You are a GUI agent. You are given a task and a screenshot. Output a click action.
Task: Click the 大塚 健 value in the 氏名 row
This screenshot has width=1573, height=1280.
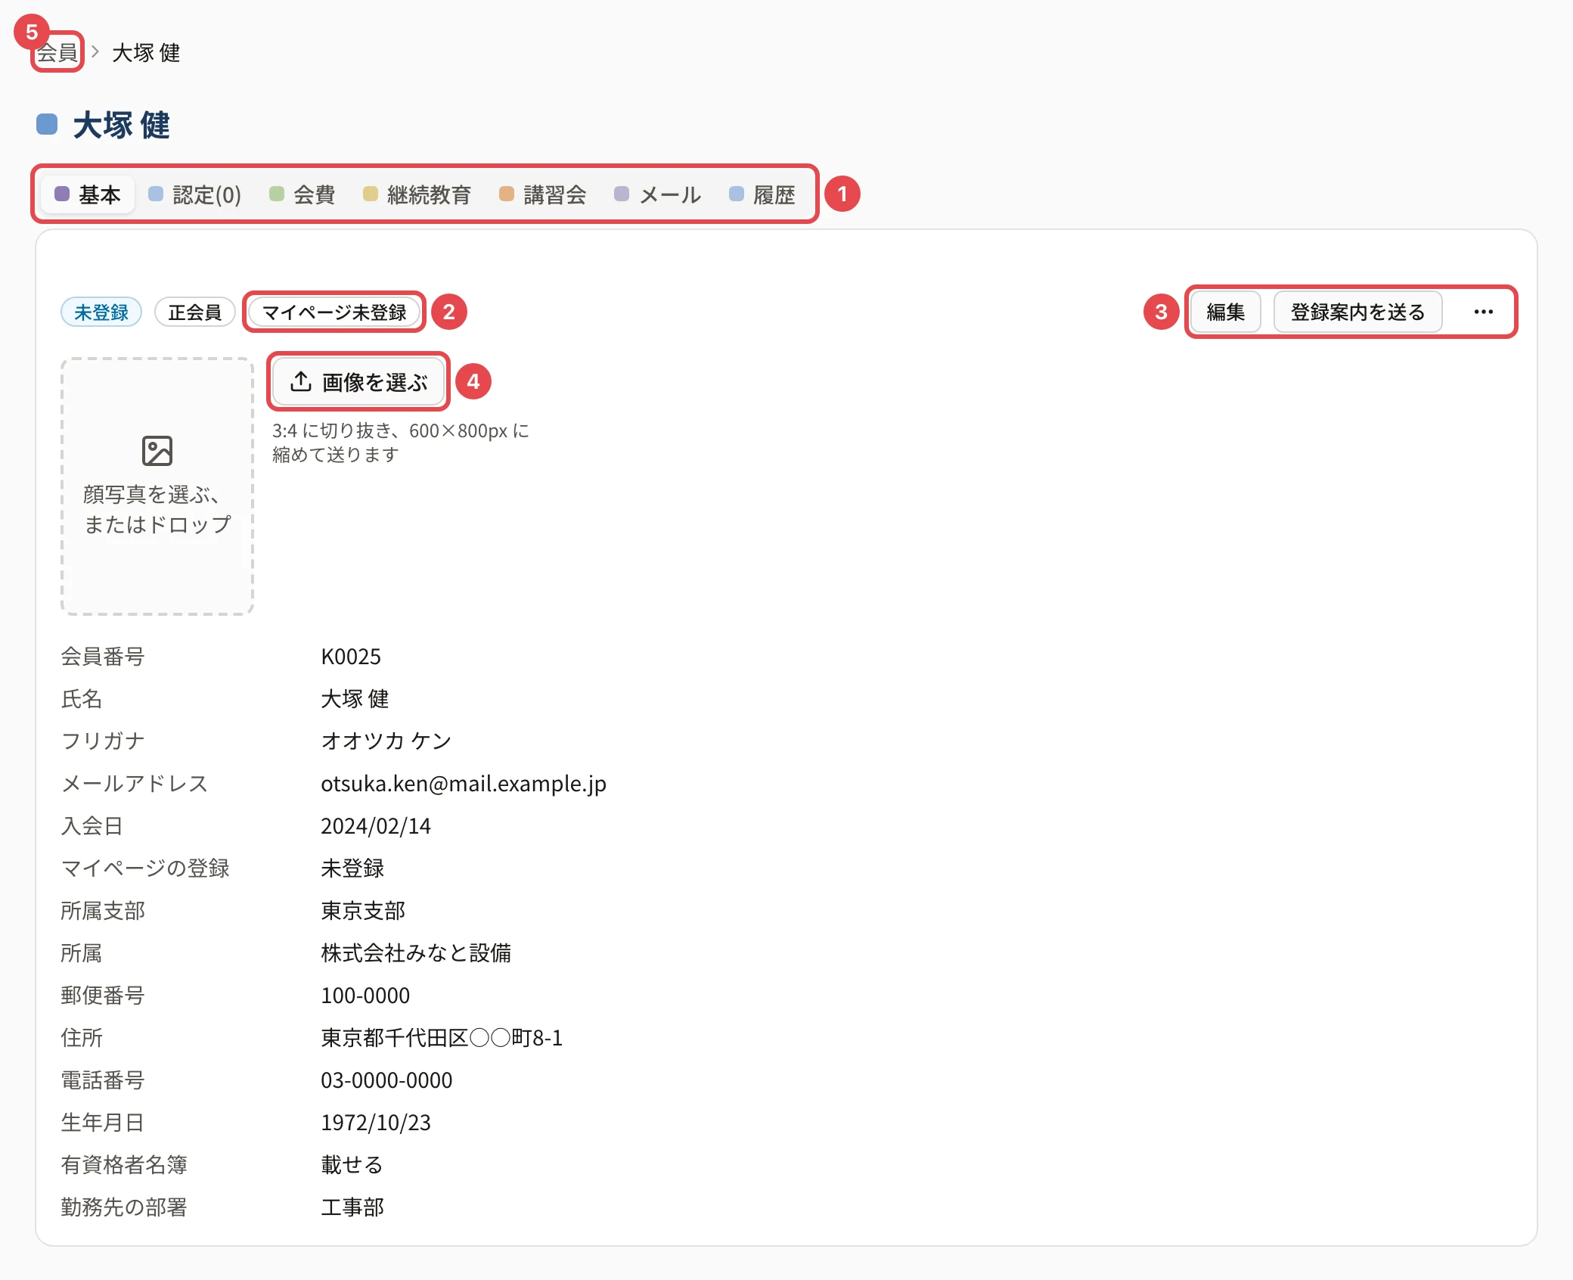pos(355,698)
